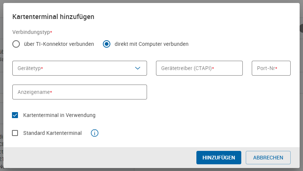Screen dimensions: 303x171
Task: Click the 'Kartenterminal in Verwendung' label text
Action: click(x=59, y=115)
